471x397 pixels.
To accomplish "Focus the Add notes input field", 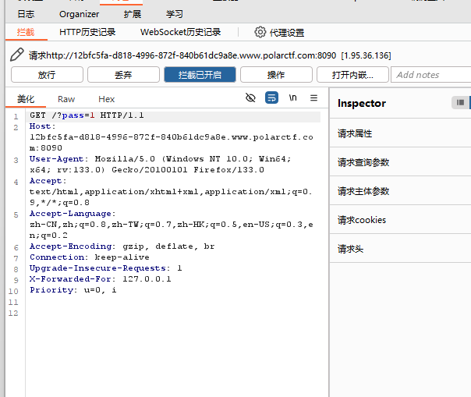I will tap(430, 75).
